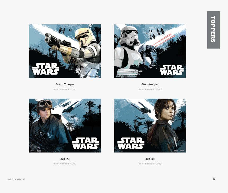Select the Jyn (B) topper image

[150, 126]
